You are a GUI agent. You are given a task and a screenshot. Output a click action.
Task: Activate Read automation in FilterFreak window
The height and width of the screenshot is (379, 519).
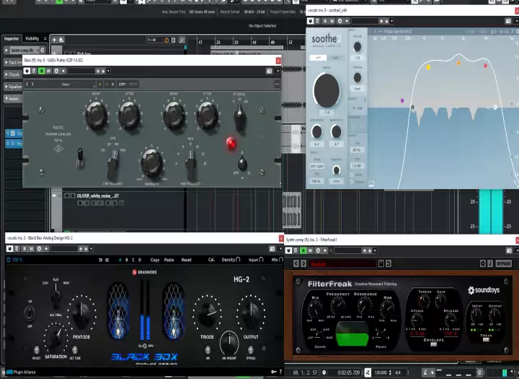pyautogui.click(x=303, y=251)
